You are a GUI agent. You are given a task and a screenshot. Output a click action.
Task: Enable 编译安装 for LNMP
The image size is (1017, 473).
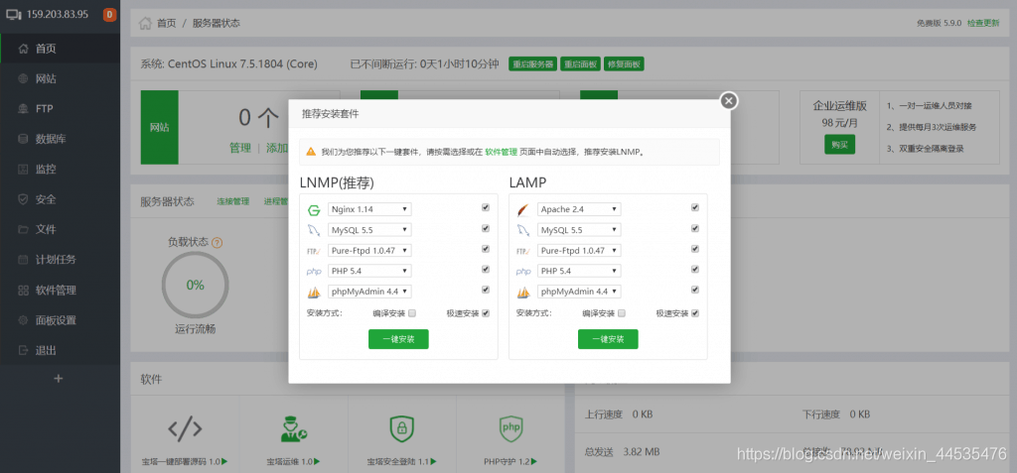click(412, 313)
